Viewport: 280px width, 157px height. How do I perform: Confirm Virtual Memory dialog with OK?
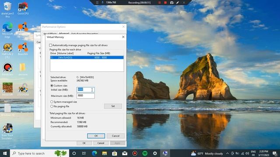click(96, 136)
